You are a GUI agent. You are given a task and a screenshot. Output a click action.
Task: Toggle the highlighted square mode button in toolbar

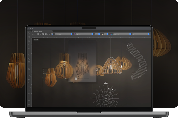(x=38, y=34)
